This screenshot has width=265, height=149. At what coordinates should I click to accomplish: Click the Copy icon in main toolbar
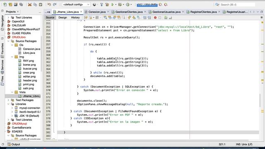click(35, 5)
